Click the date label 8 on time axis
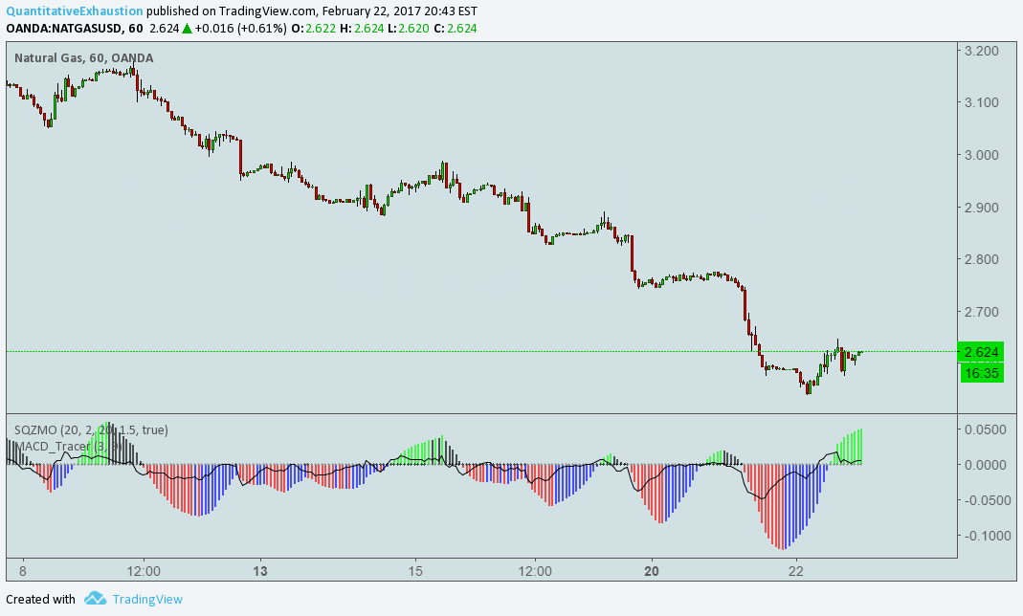The image size is (1023, 616). pos(23,572)
